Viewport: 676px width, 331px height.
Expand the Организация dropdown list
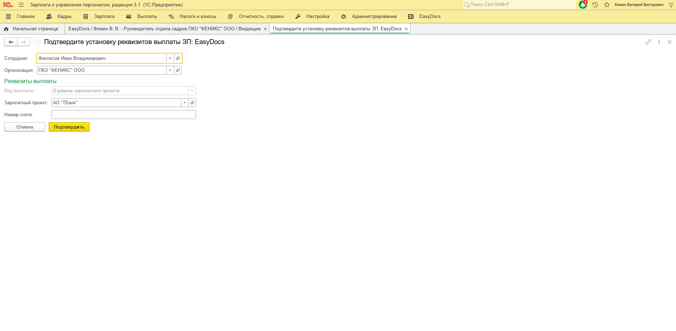coord(170,70)
